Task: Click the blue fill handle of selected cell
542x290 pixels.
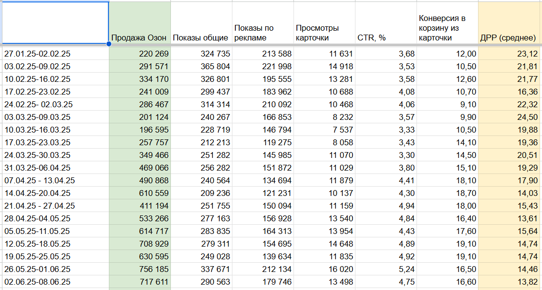Action: coord(108,44)
